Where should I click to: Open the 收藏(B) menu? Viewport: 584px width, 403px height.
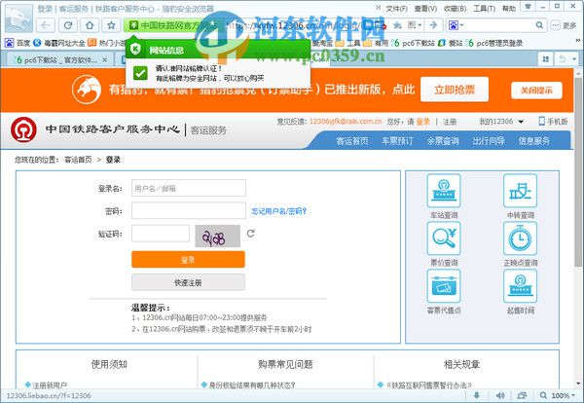(455, 8)
